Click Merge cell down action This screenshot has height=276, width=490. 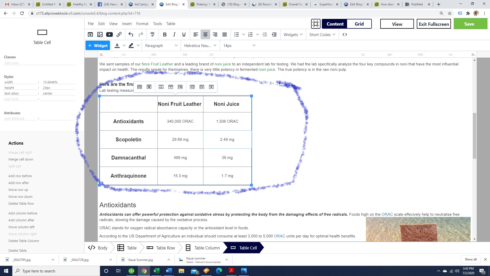coord(21,159)
